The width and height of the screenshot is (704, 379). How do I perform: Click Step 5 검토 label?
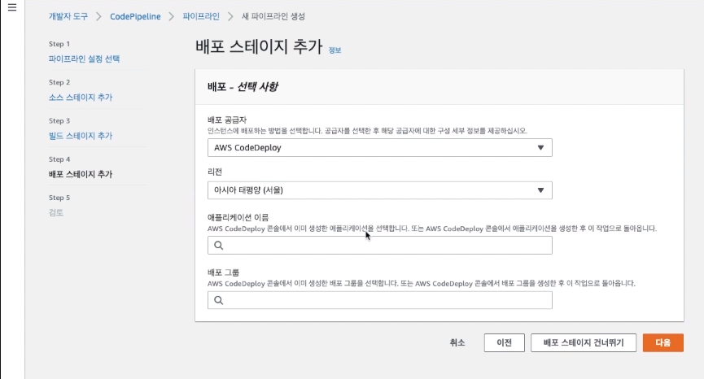[56, 212]
